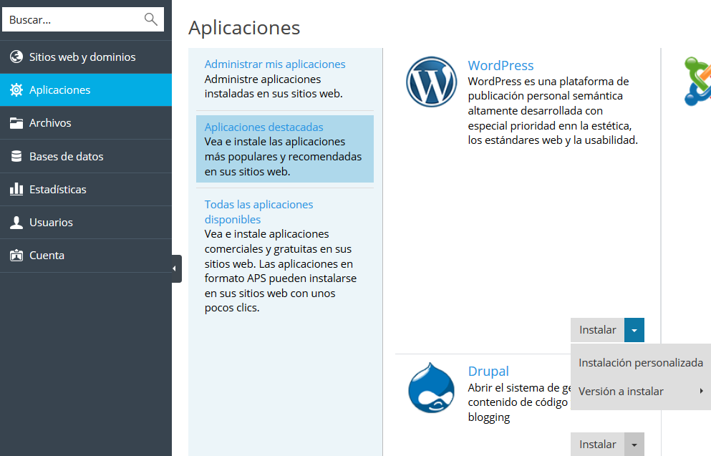Viewport: 711px width, 456px height.
Task: Click the Cuenta account card icon
Action: click(x=16, y=255)
